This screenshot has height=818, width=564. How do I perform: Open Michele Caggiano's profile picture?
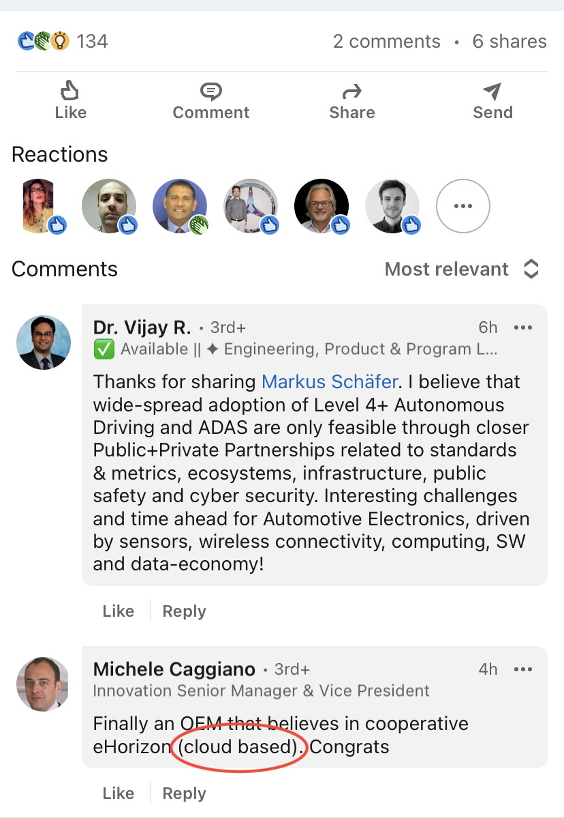point(43,684)
